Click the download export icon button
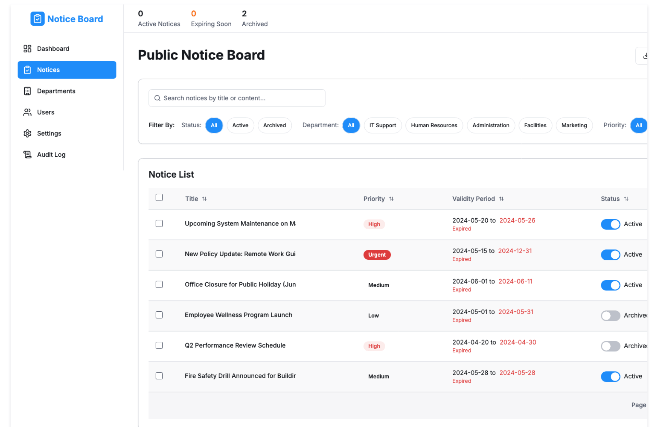 click(645, 56)
